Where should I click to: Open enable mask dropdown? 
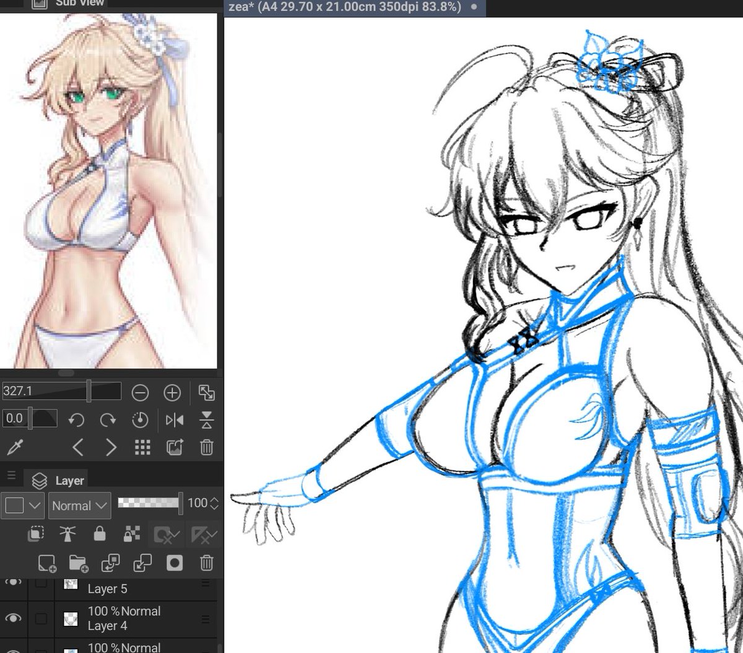click(167, 534)
